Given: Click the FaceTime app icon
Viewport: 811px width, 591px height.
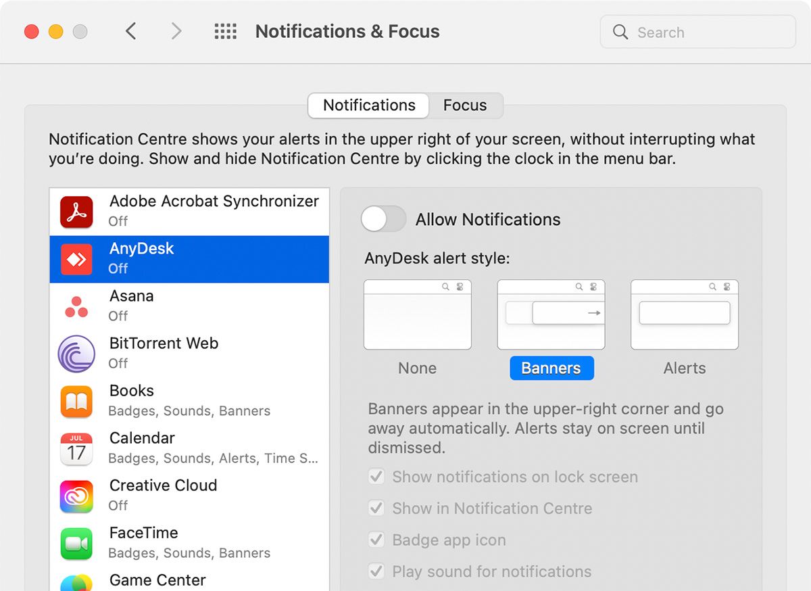Looking at the screenshot, I should 76,542.
